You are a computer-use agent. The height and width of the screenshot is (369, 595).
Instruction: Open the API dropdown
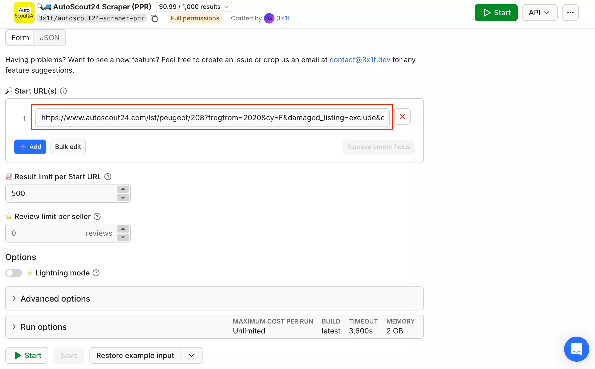[540, 13]
